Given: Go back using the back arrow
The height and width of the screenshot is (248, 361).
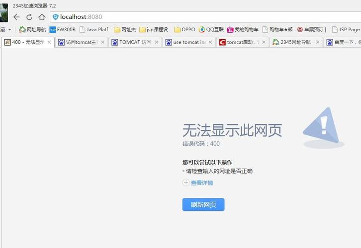Looking at the screenshot, I should click(x=16, y=17).
